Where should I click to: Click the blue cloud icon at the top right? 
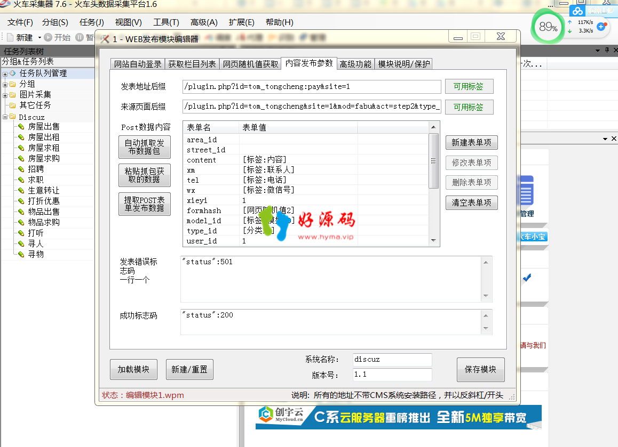pyautogui.click(x=578, y=11)
